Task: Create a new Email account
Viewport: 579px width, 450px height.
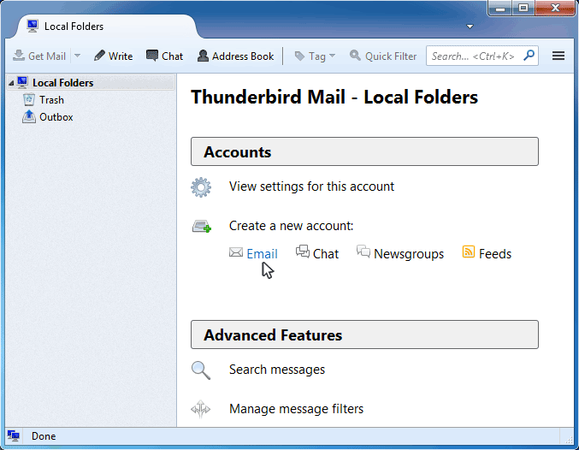Action: click(262, 254)
